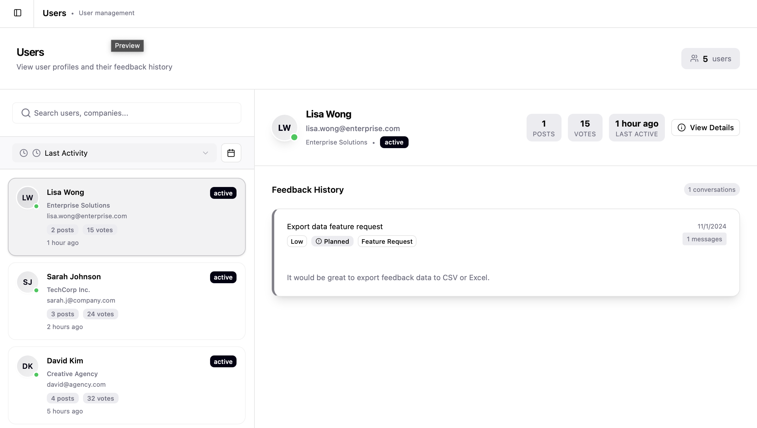Click the 1 messages badge
757x428 pixels.
click(x=704, y=239)
